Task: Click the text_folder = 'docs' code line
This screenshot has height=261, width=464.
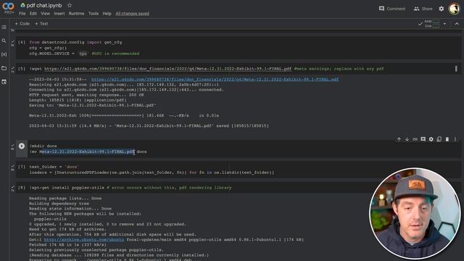Action: click(54, 167)
